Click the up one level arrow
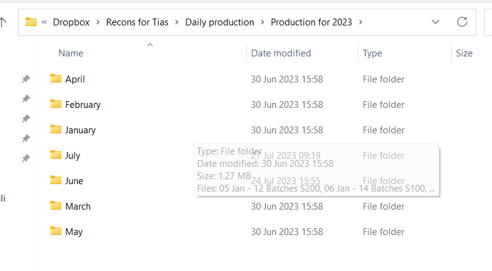Image resolution: width=492 pixels, height=271 pixels. point(3,22)
